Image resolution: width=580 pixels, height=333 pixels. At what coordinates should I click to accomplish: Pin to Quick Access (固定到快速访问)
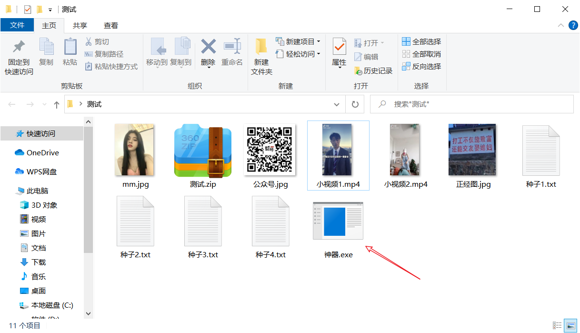pyautogui.click(x=19, y=57)
